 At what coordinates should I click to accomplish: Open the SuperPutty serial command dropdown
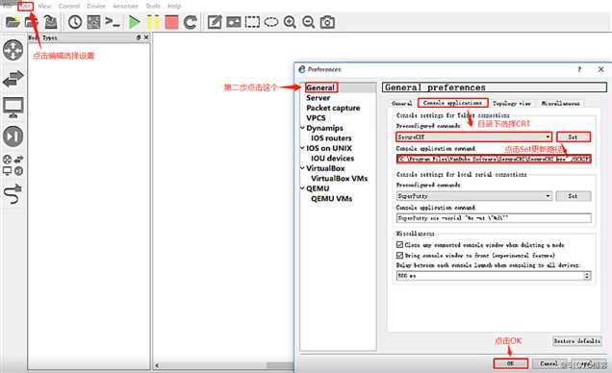click(548, 196)
